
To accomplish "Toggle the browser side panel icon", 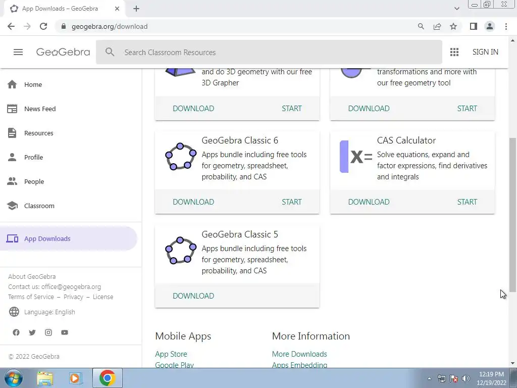I will (x=474, y=26).
